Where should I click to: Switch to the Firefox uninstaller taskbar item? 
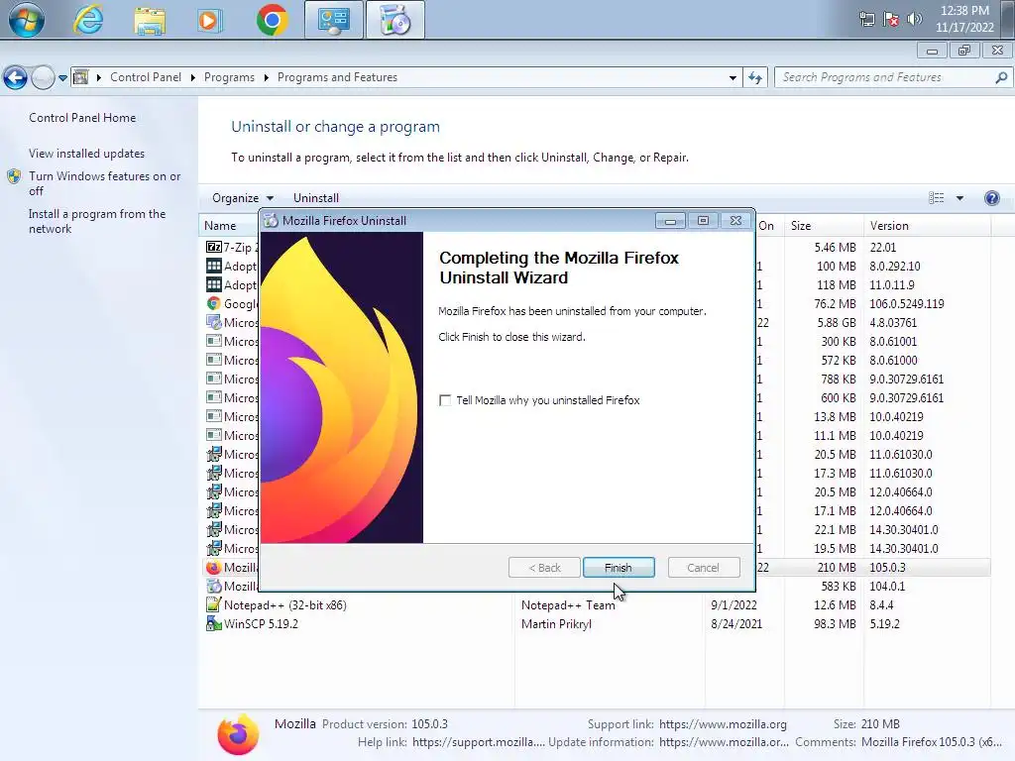point(395,20)
